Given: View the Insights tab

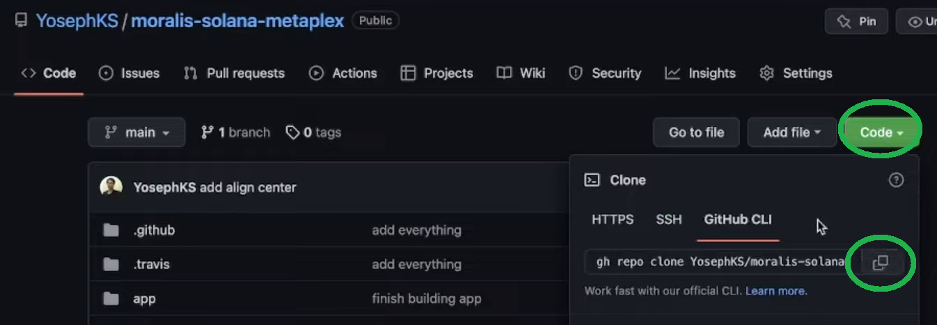Looking at the screenshot, I should [x=700, y=73].
